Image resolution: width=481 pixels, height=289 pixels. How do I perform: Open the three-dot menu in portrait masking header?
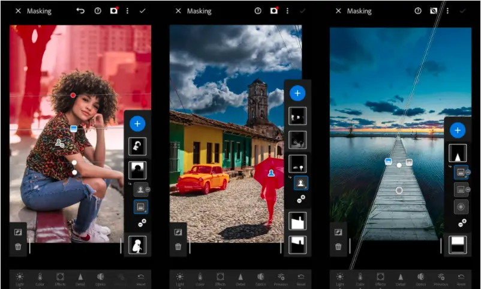(127, 11)
